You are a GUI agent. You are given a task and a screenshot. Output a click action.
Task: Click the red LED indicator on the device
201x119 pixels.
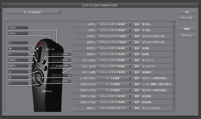(x=41, y=43)
